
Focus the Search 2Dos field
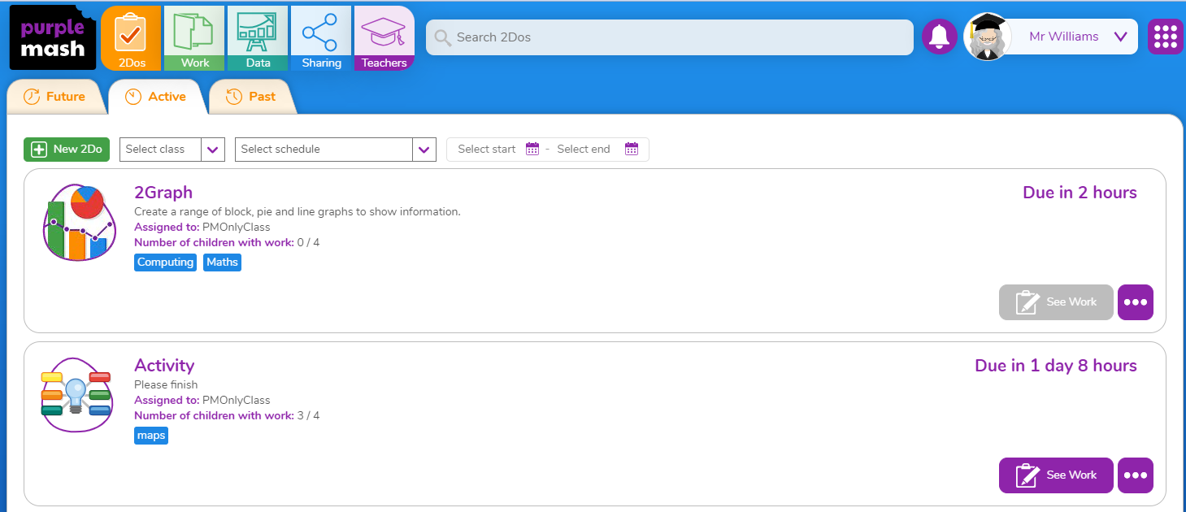click(670, 37)
